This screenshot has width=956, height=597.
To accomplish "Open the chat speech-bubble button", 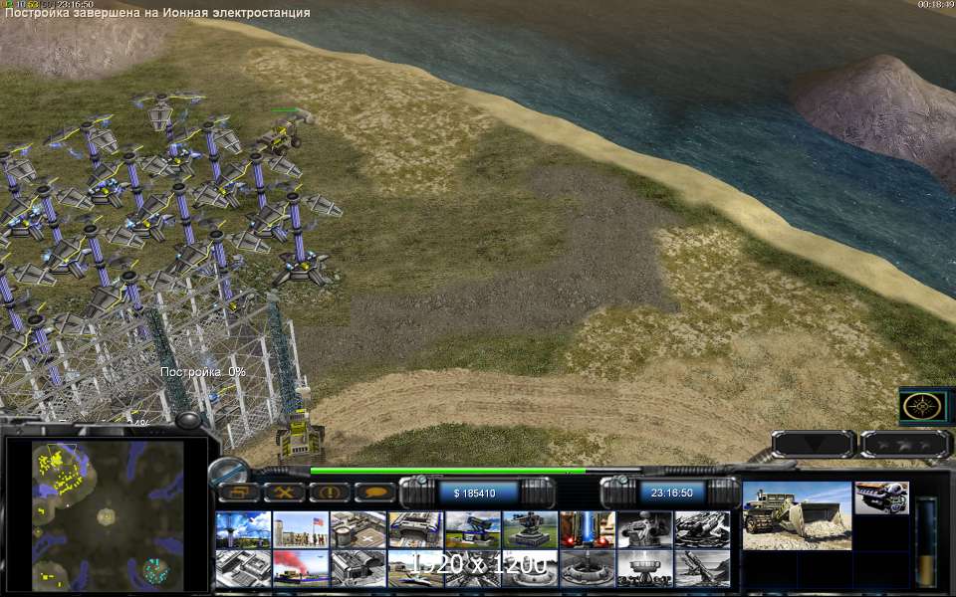I will (375, 493).
